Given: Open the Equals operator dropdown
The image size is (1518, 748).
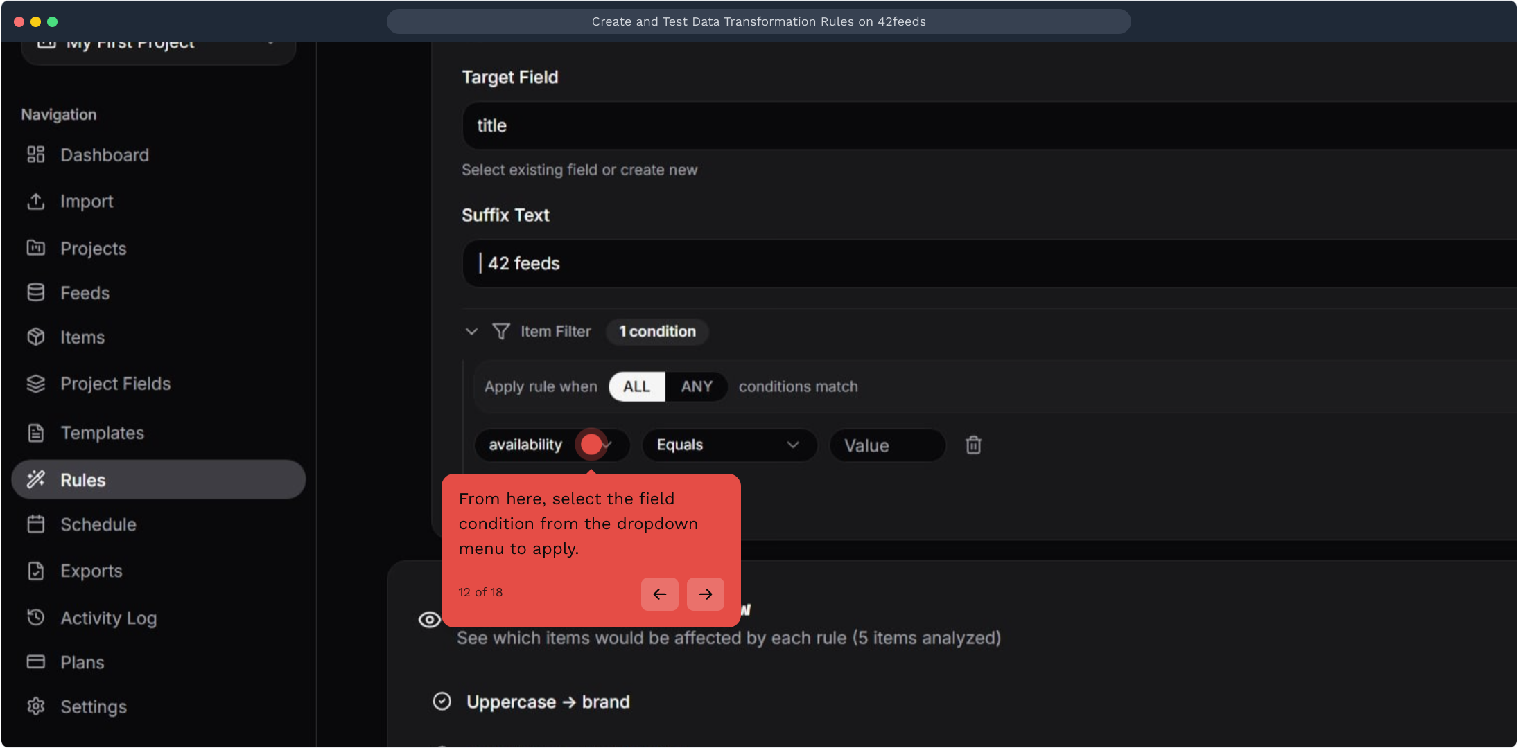Looking at the screenshot, I should tap(729, 445).
